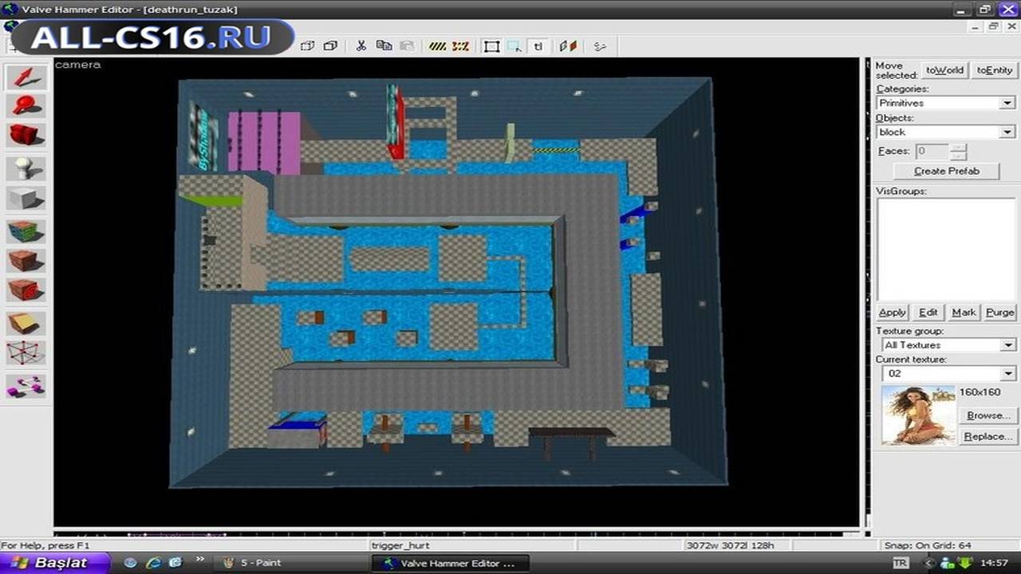Choose the red Camera tool
1021x574 pixels.
click(26, 135)
